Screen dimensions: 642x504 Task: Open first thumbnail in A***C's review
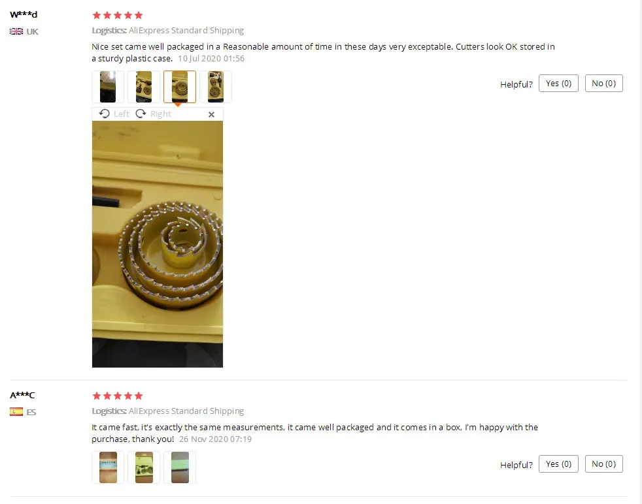click(108, 467)
